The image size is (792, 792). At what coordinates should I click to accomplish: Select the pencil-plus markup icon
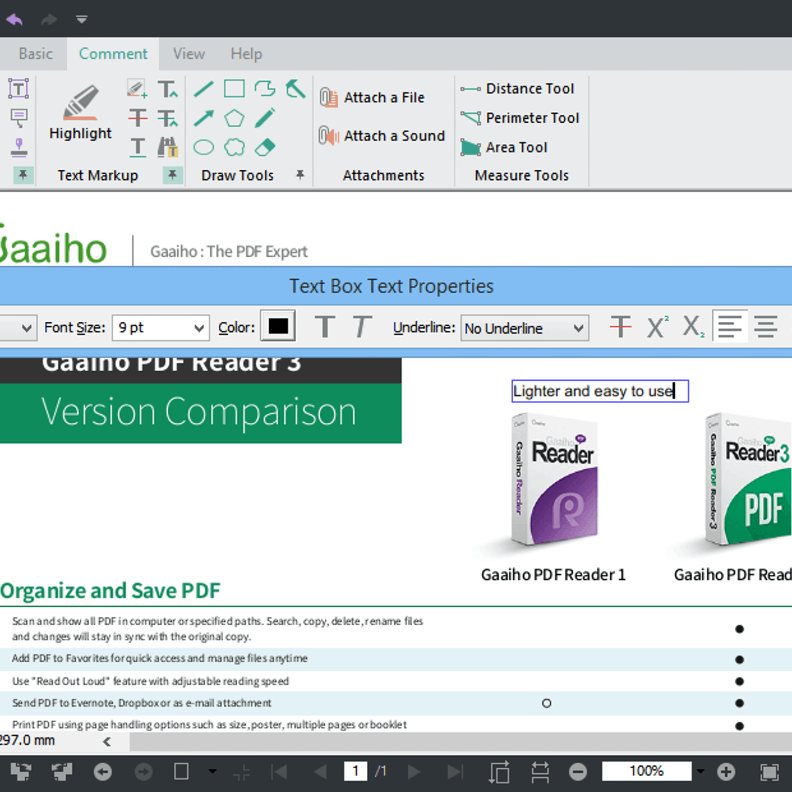[x=137, y=89]
